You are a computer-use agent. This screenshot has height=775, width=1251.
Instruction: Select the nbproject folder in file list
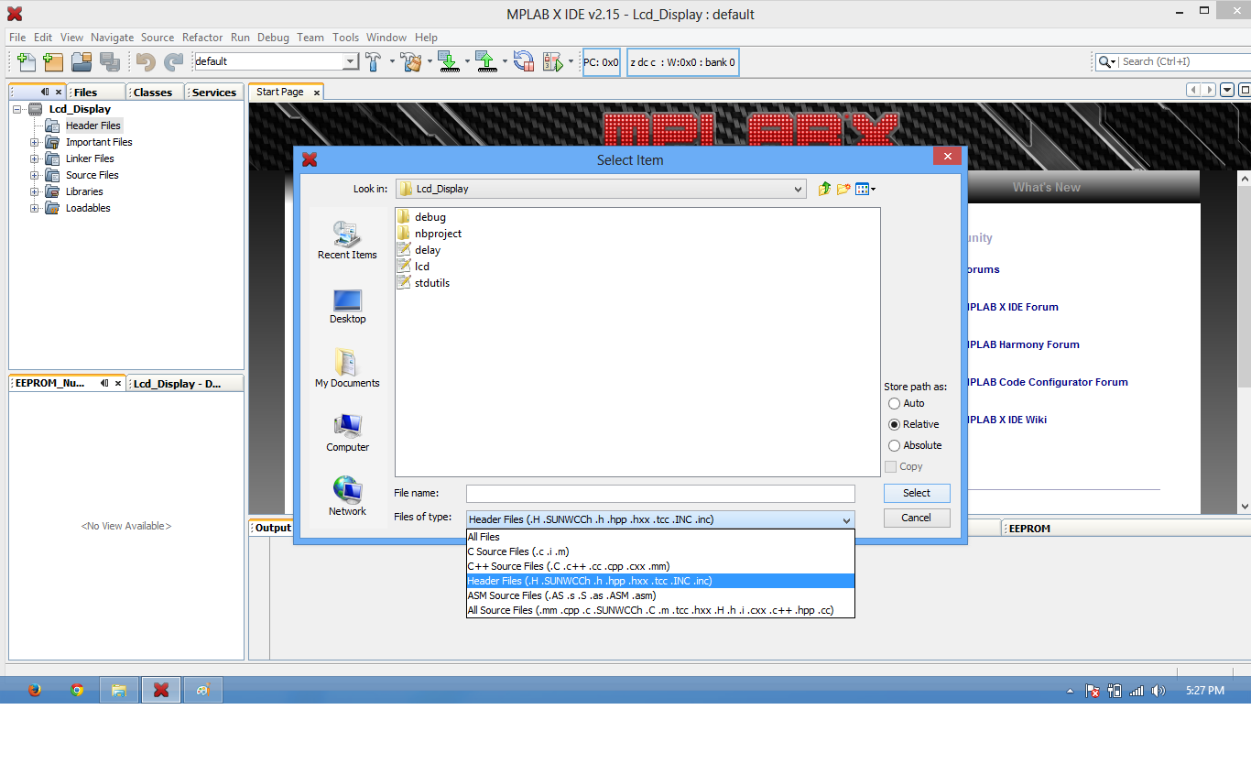[430, 234]
